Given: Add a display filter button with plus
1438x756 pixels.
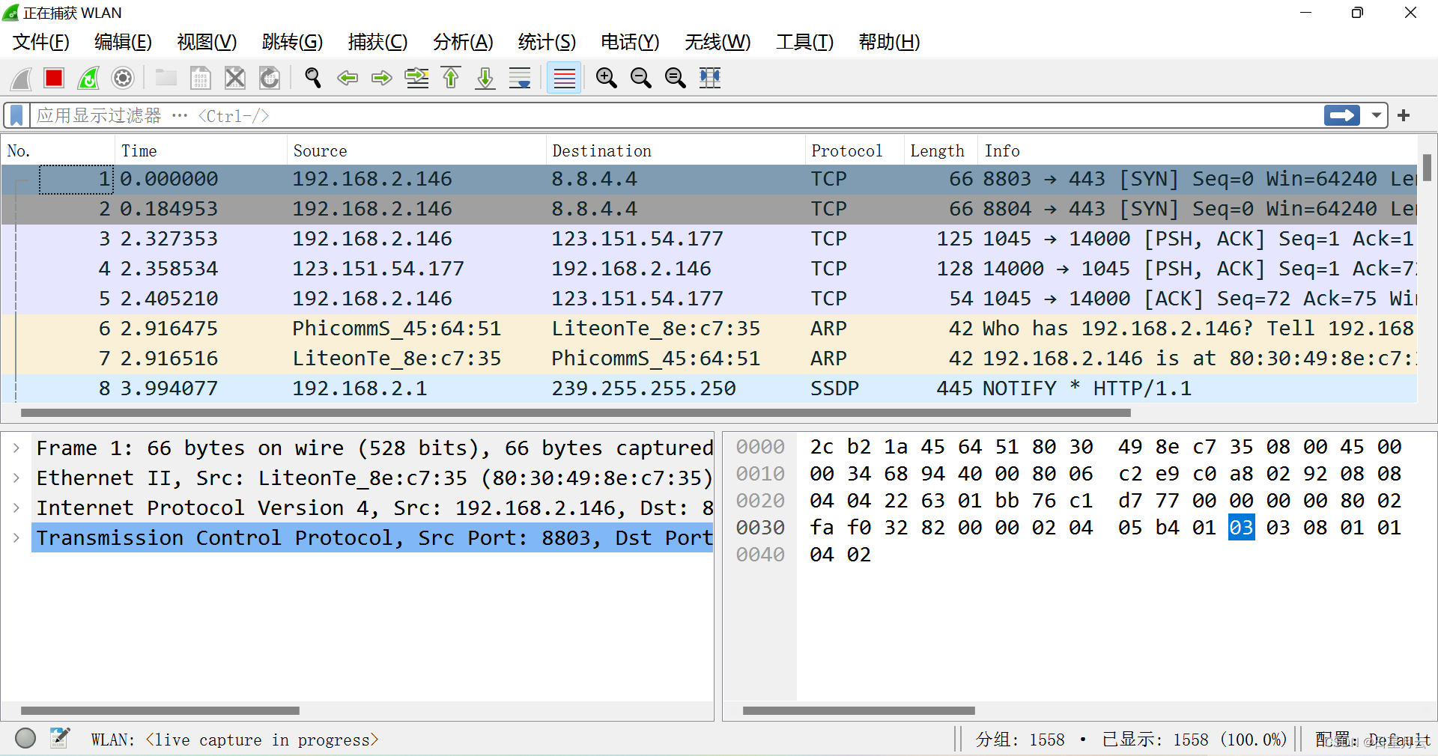Looking at the screenshot, I should pyautogui.click(x=1404, y=115).
